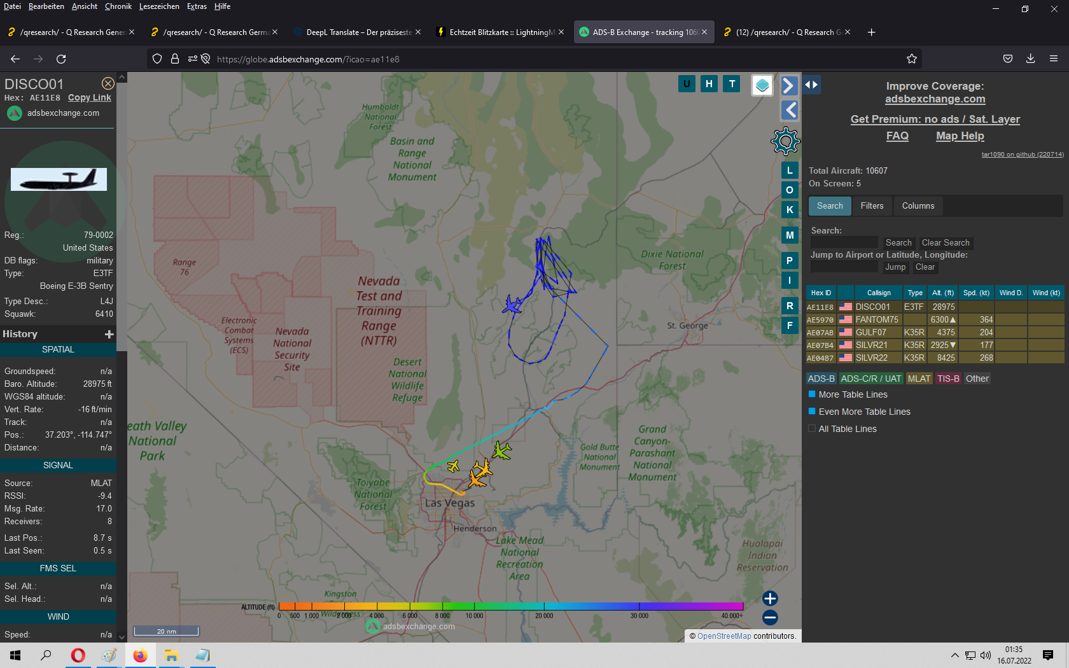Select the green aircraft icon on map
The width and height of the screenshot is (1069, 668).
click(x=502, y=451)
